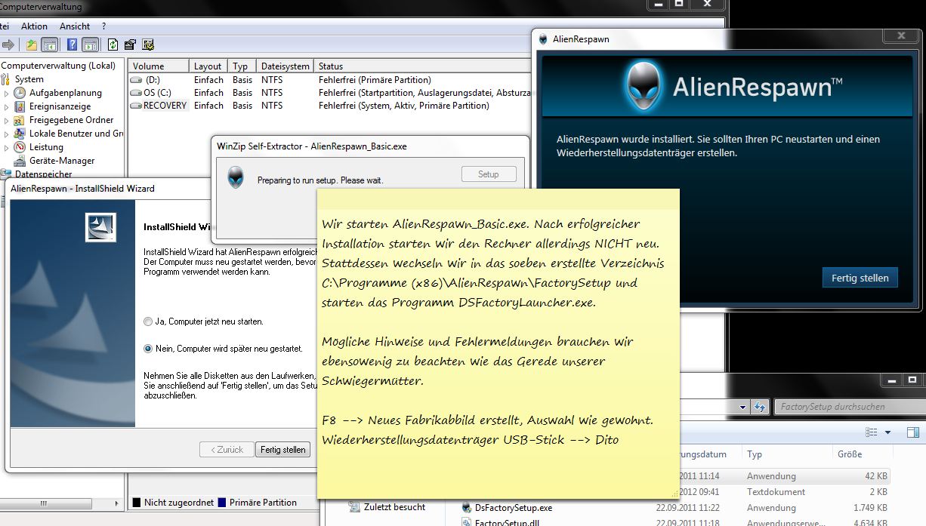
Task: Sort by the Dateisystem column header
Action: point(286,66)
